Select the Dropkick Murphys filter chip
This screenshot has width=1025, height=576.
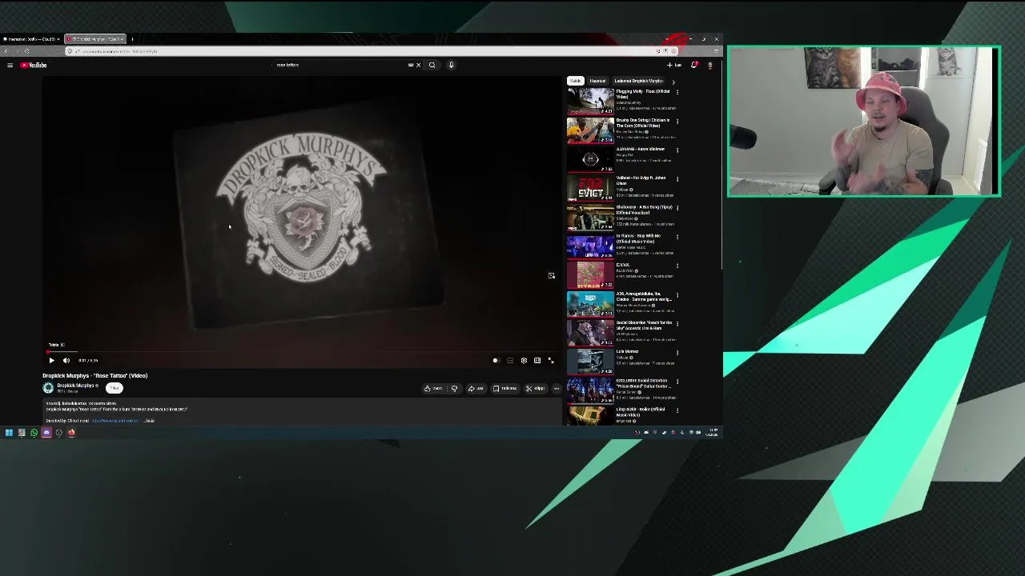tap(638, 81)
